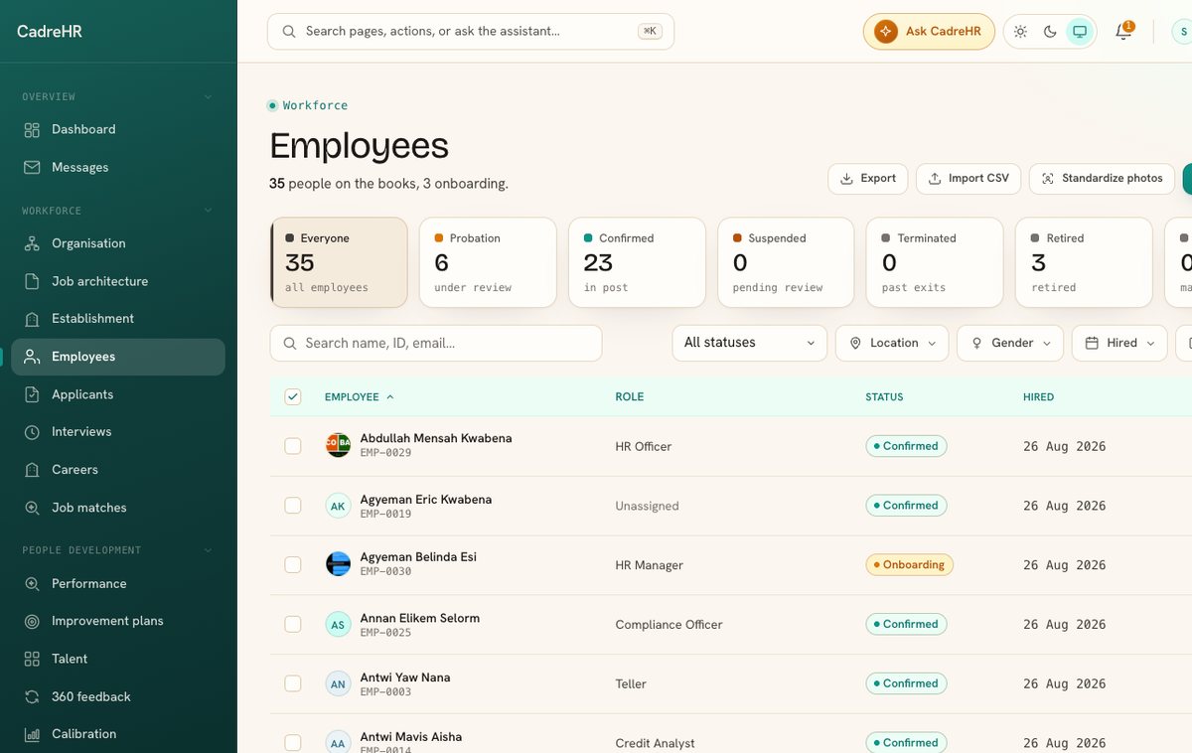Click Agyeman Belinda Esi's avatar photo

(x=338, y=564)
